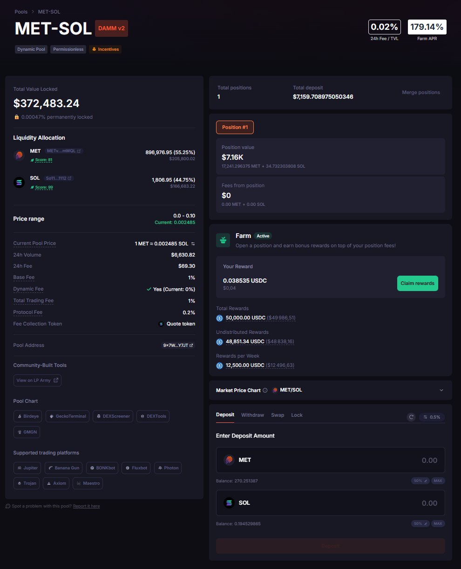The width and height of the screenshot is (461, 569).
Task: Open the pool address 9×7W...Y7JT link
Action: point(178,345)
